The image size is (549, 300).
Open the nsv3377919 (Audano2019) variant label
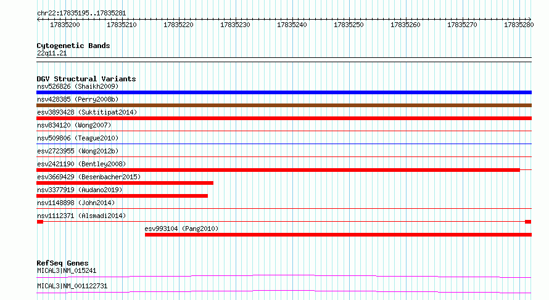click(x=80, y=190)
